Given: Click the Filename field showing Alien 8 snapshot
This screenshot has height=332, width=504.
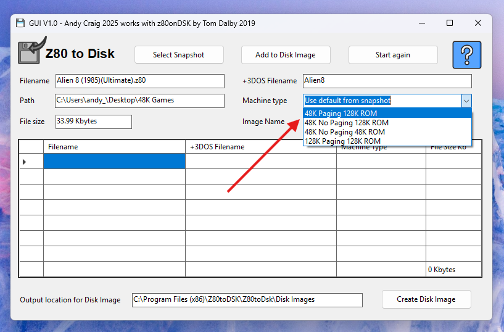Looking at the screenshot, I should coord(139,81).
